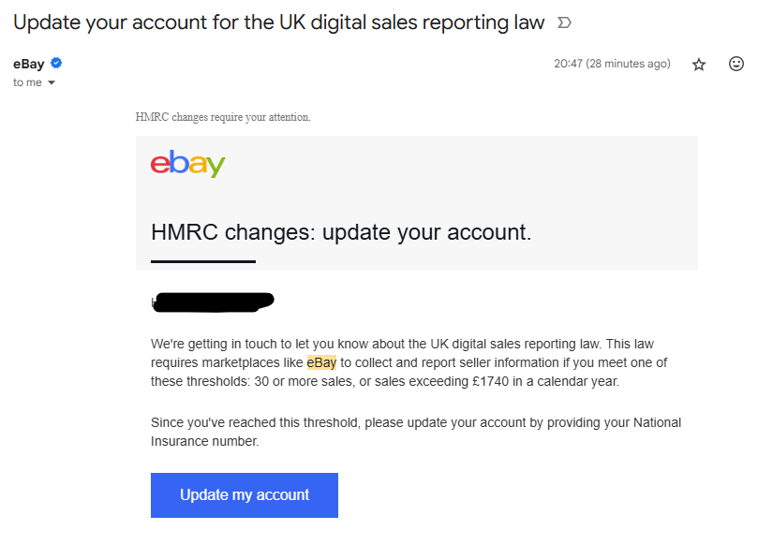758x545 pixels.
Task: Expand the "to me" recipient details
Action: click(x=51, y=83)
